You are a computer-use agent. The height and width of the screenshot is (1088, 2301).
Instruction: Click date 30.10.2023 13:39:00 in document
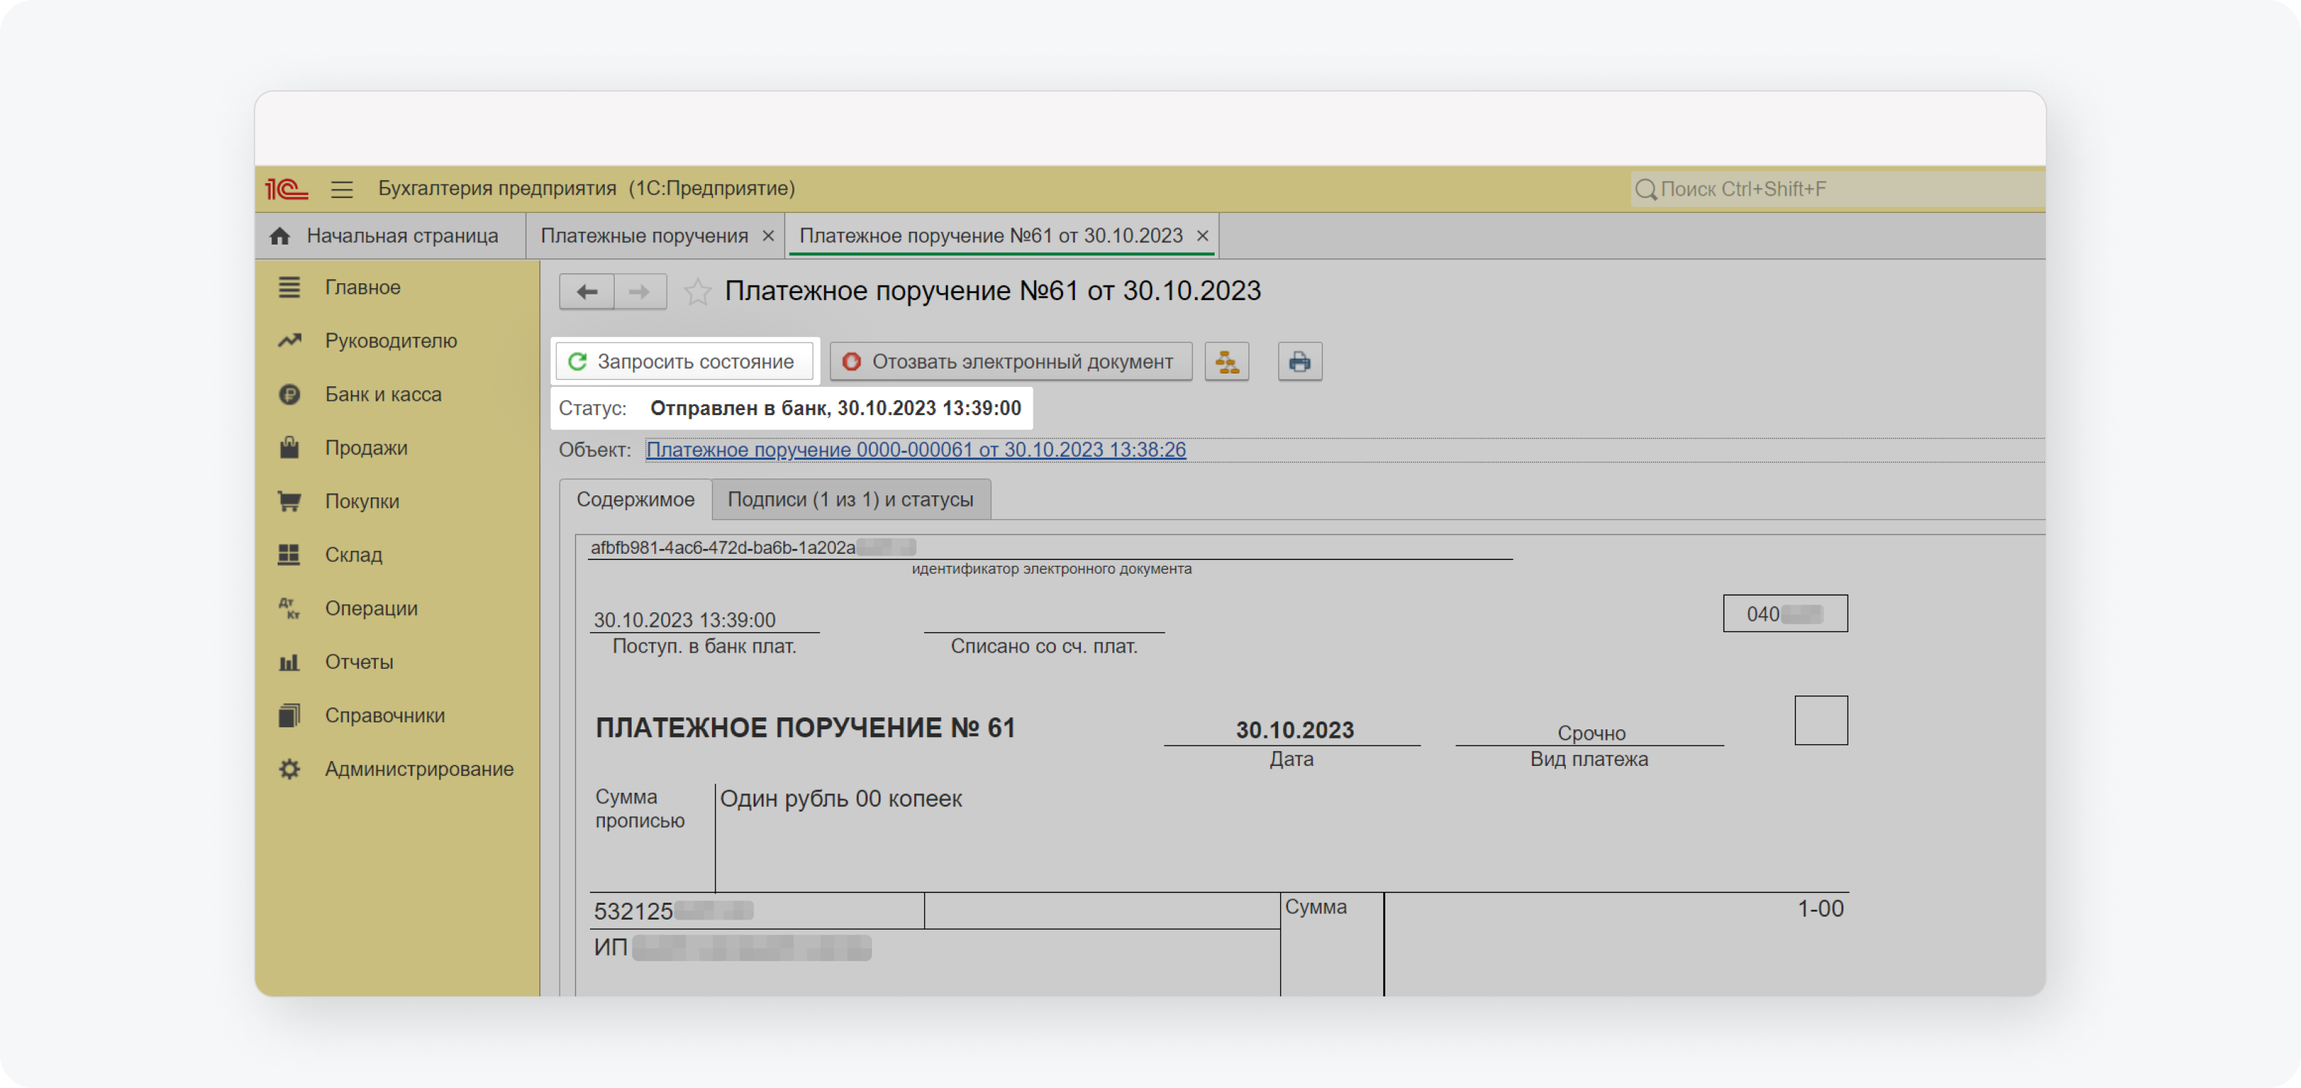685,620
